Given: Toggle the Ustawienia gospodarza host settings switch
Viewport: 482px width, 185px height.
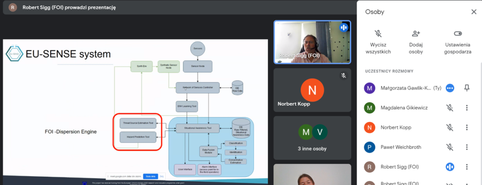Looking at the screenshot, I should click(x=458, y=33).
